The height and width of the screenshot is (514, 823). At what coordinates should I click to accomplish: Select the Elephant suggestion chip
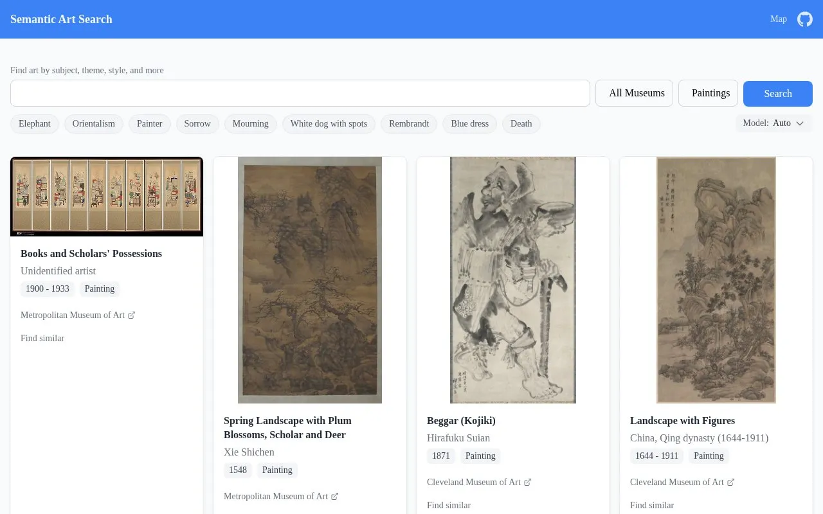tap(35, 124)
